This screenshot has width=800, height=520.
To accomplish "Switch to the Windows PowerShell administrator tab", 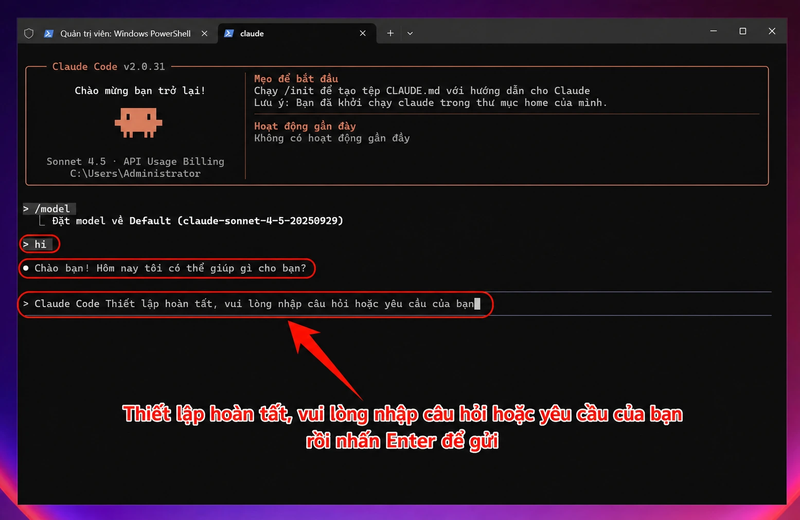I will [125, 33].
